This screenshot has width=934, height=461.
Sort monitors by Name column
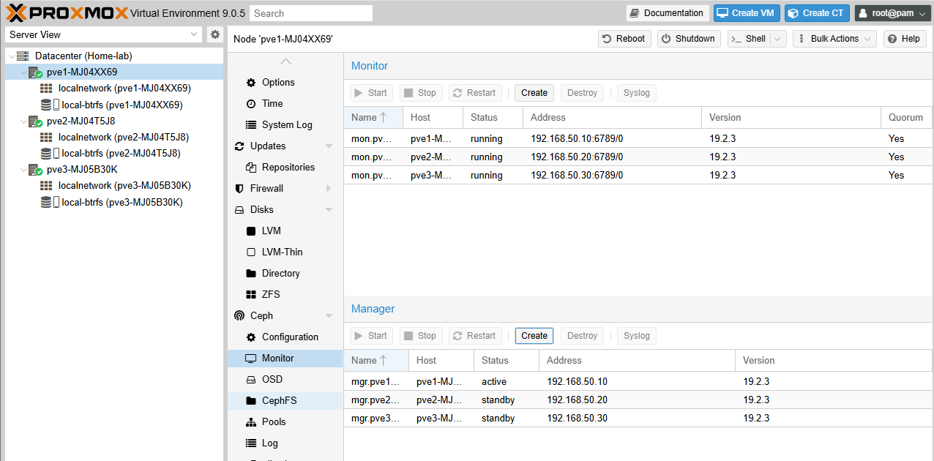pyautogui.click(x=373, y=118)
